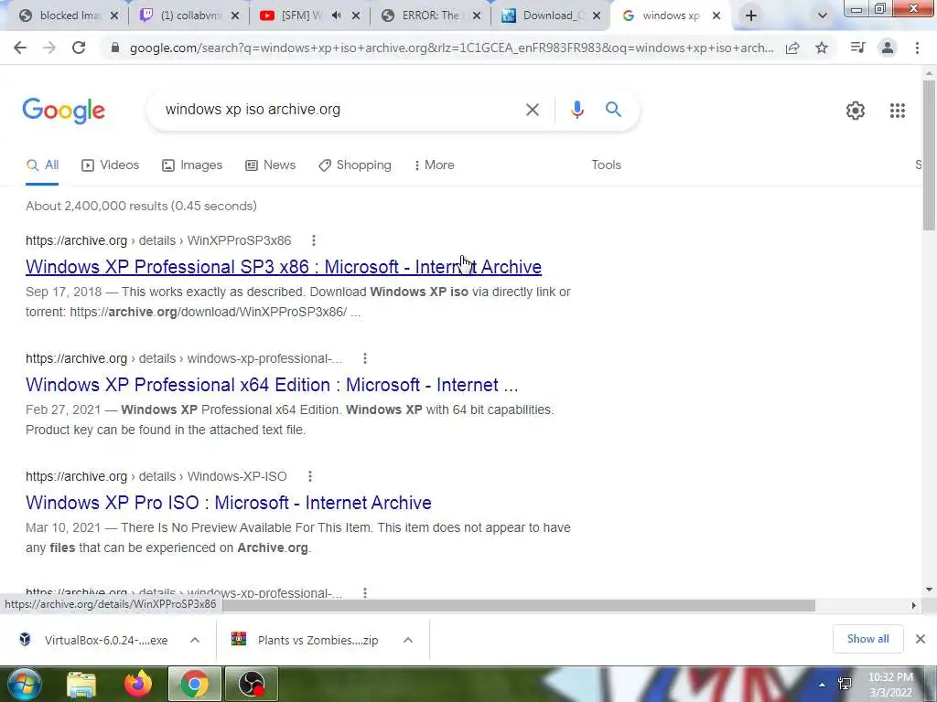Screen dimensions: 937x702
Task: Open Windows XP Pro ISO result
Action: point(228,503)
